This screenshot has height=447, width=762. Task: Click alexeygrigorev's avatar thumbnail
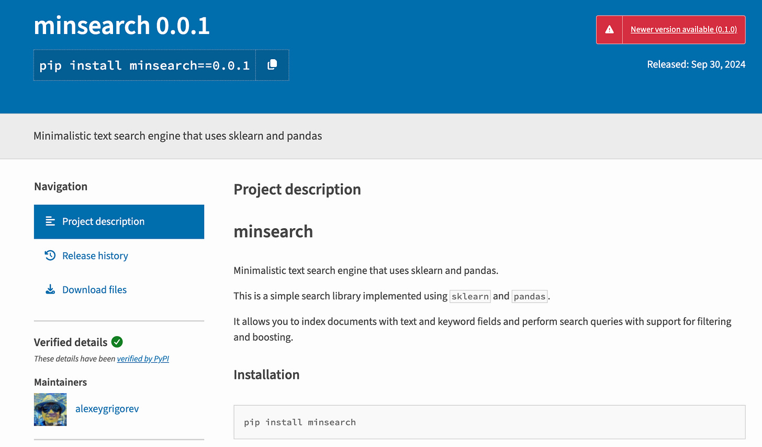pyautogui.click(x=50, y=409)
